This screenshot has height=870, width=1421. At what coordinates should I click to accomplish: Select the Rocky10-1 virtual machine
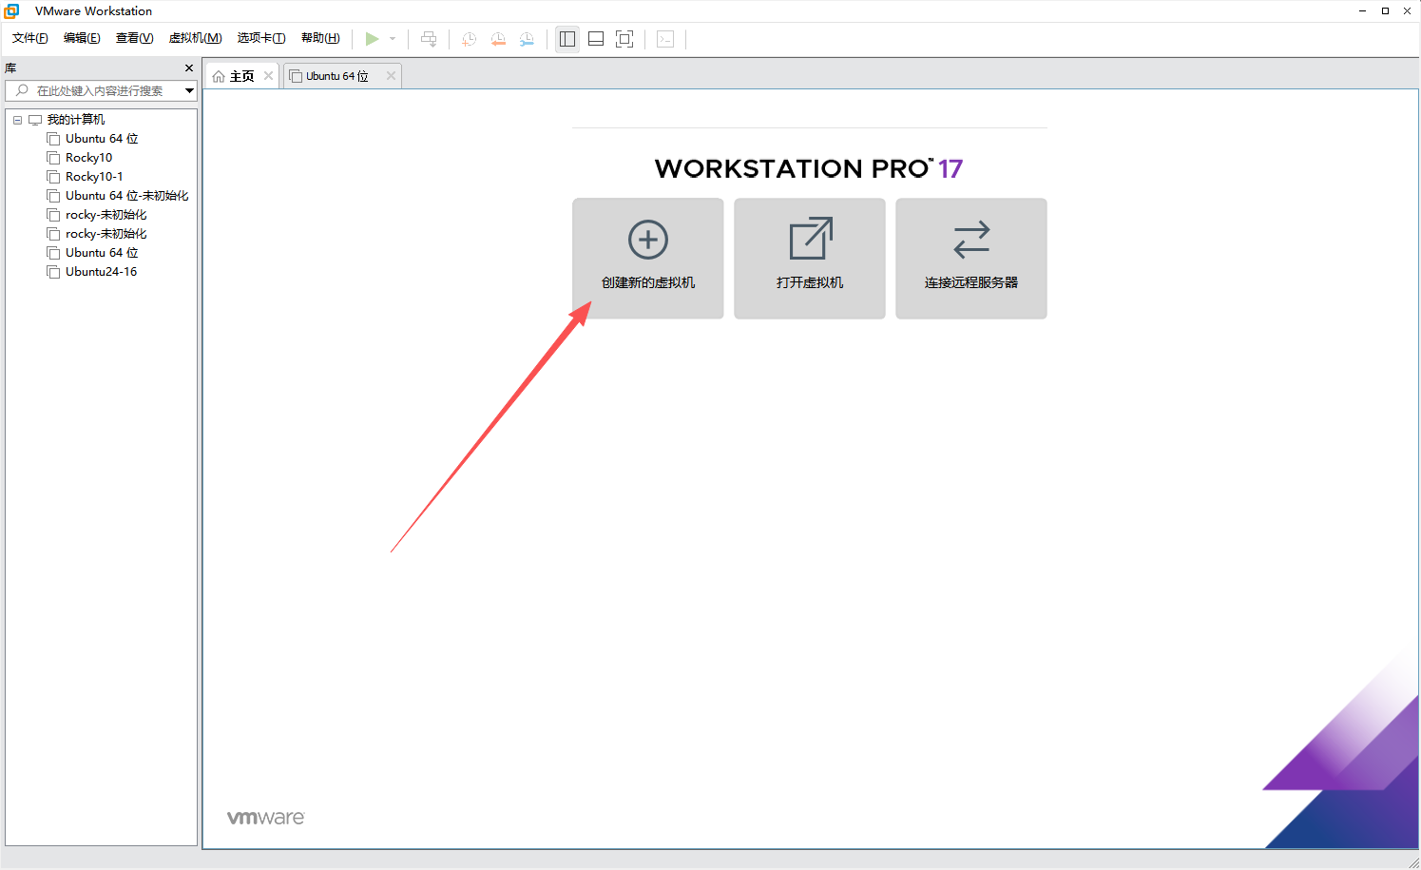(x=94, y=177)
